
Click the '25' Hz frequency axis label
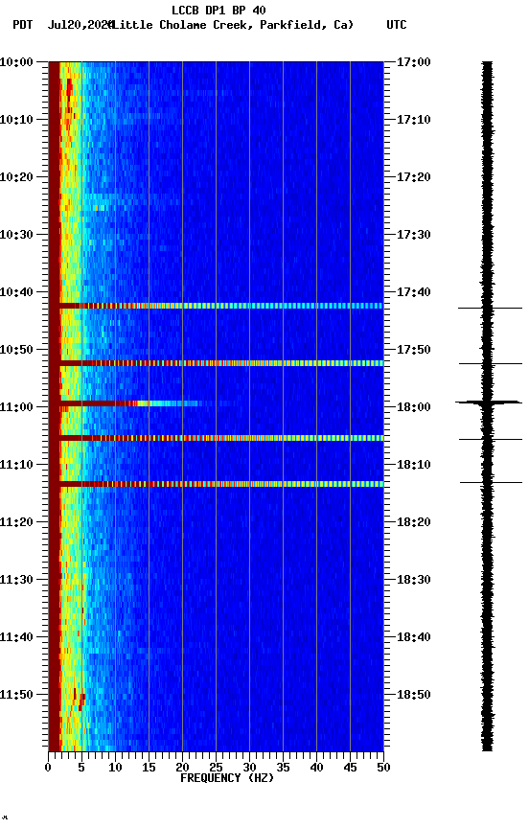coord(216,768)
